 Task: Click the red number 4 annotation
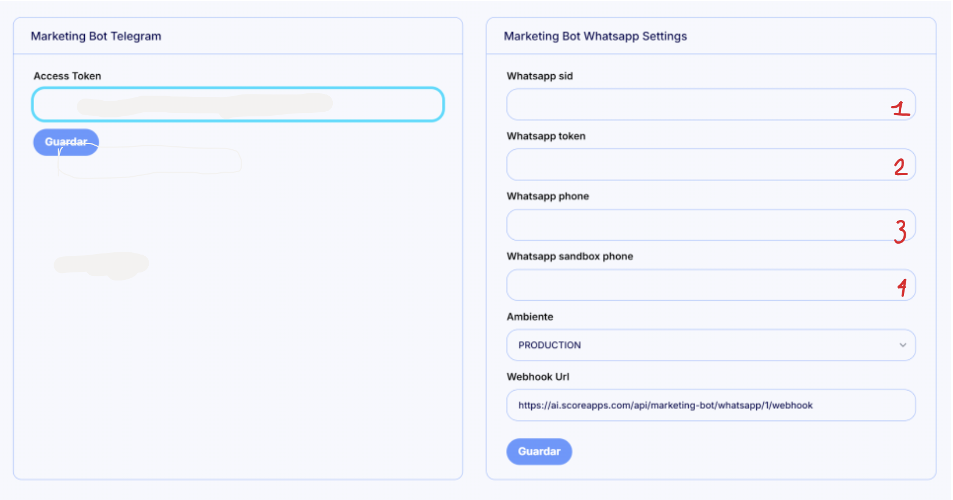point(902,287)
